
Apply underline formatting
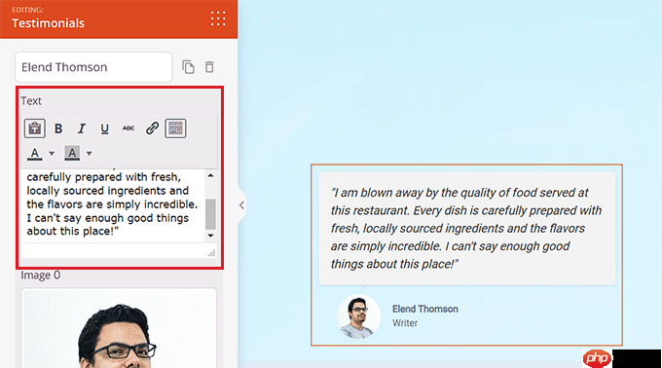(105, 129)
